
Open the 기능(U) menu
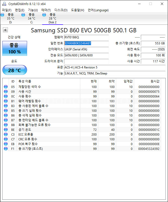[33, 10]
